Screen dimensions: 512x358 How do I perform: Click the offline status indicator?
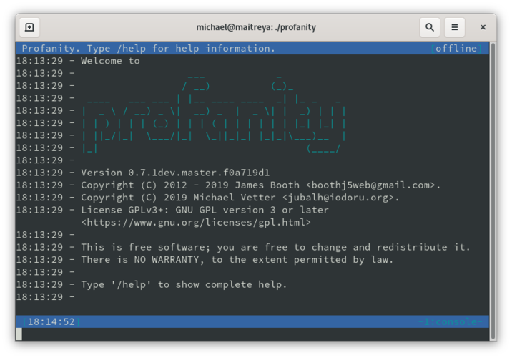(456, 49)
